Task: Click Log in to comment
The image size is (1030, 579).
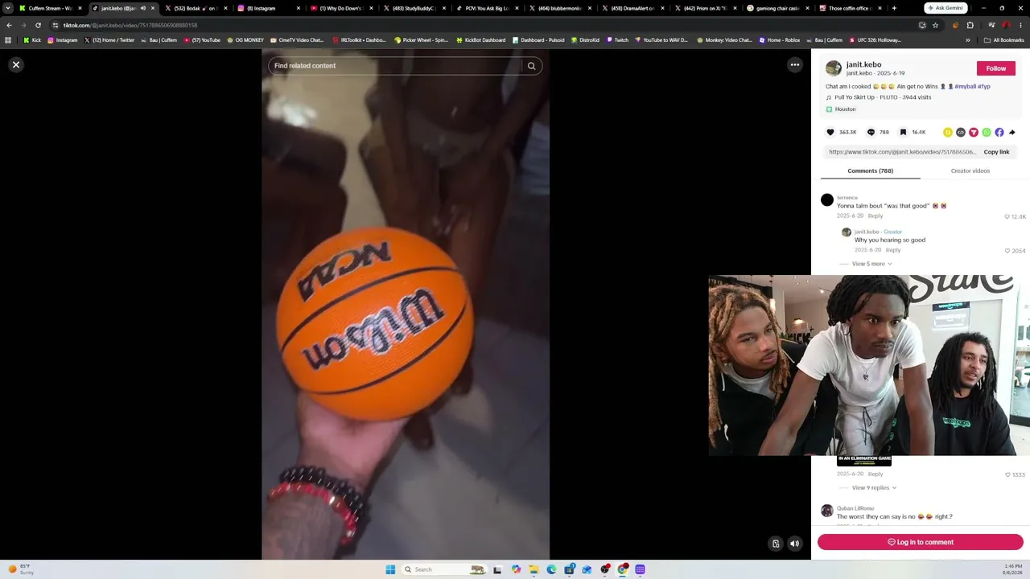Action: tap(920, 542)
